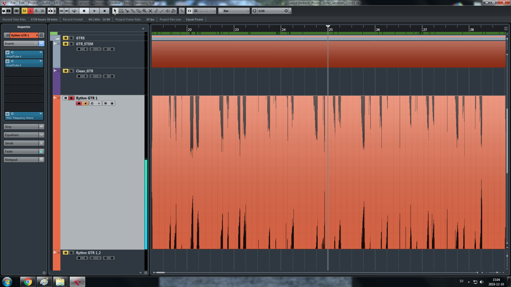The width and height of the screenshot is (511, 287).
Task: Disable solo on Rythm GTR 1 track
Action: tap(72, 98)
